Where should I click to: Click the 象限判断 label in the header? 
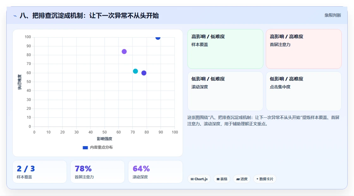click(333, 15)
